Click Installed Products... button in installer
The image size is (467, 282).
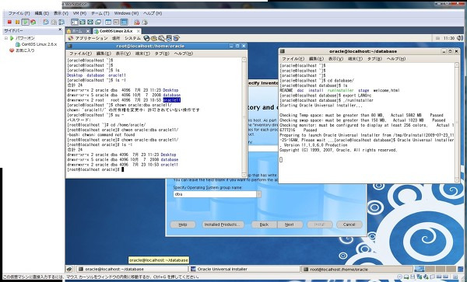[x=223, y=225]
